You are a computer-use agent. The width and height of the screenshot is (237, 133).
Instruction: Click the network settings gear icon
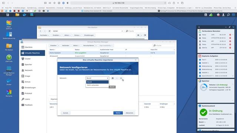pos(113,78)
